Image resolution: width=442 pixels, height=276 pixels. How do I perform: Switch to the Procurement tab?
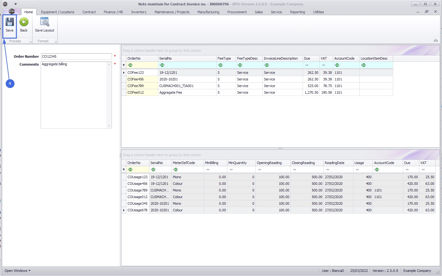pos(237,12)
